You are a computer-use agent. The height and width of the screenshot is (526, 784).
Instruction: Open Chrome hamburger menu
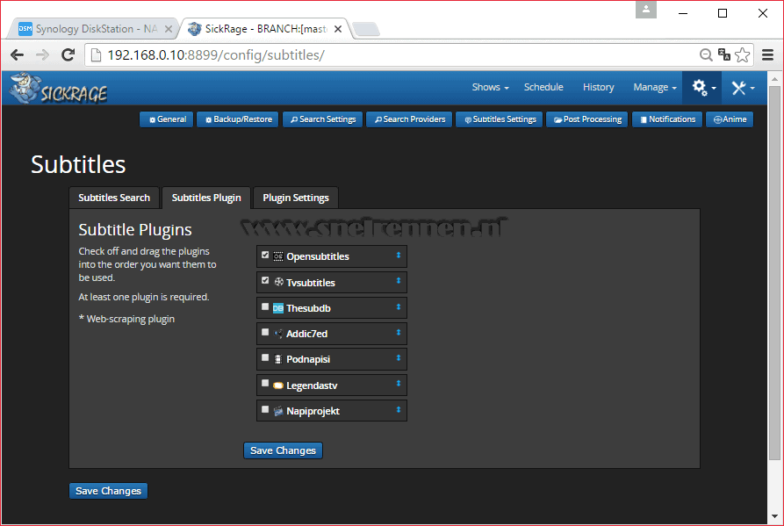pyautogui.click(x=768, y=55)
